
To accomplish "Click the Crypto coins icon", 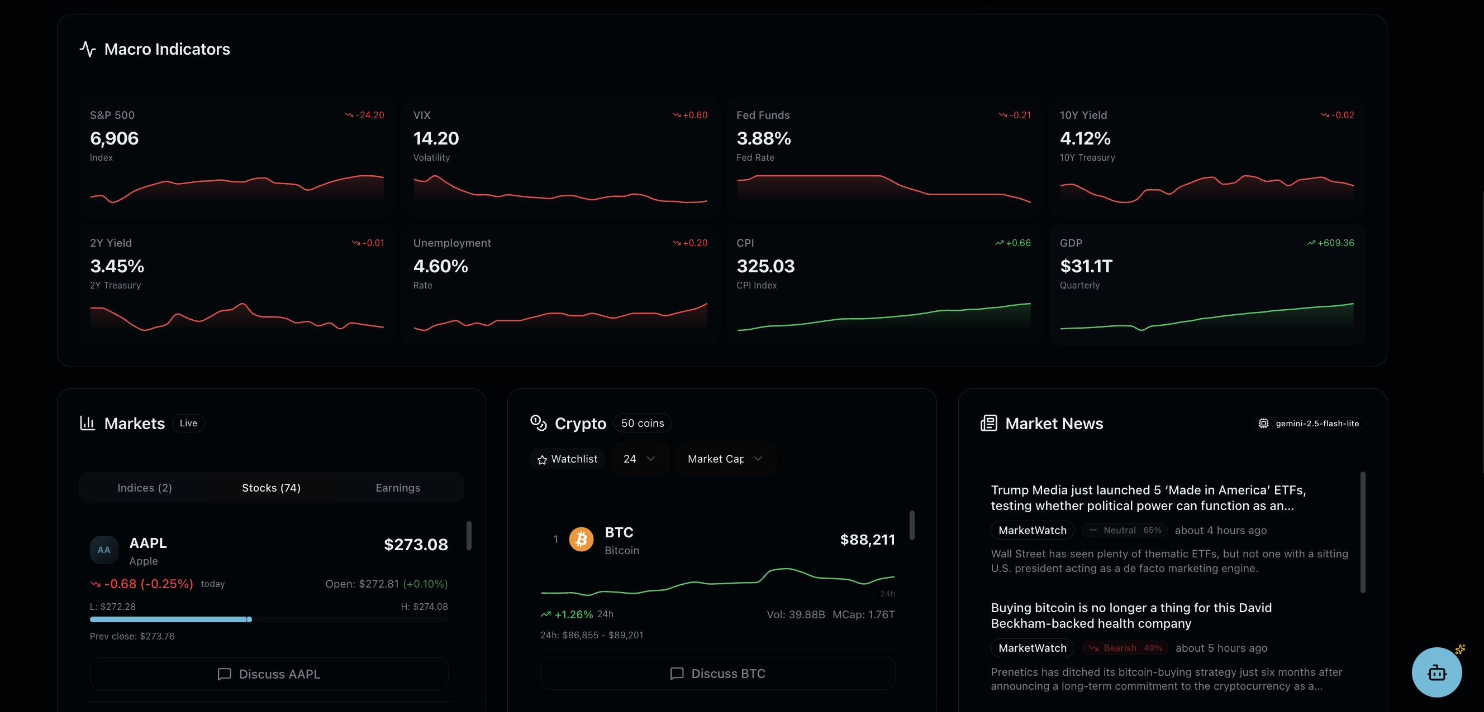I will click(x=538, y=424).
